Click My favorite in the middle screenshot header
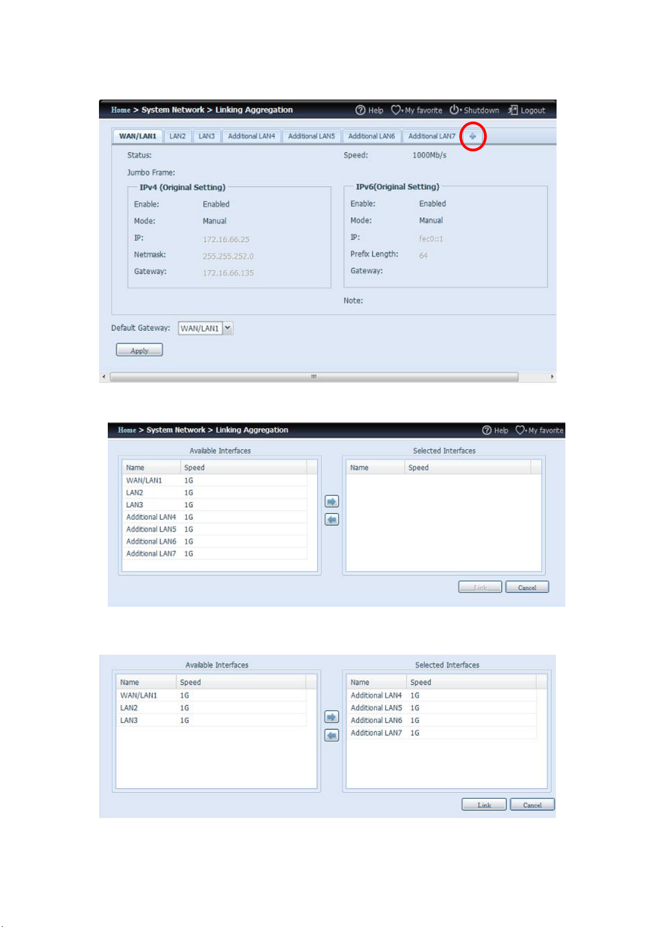The image size is (655, 927). pos(540,430)
